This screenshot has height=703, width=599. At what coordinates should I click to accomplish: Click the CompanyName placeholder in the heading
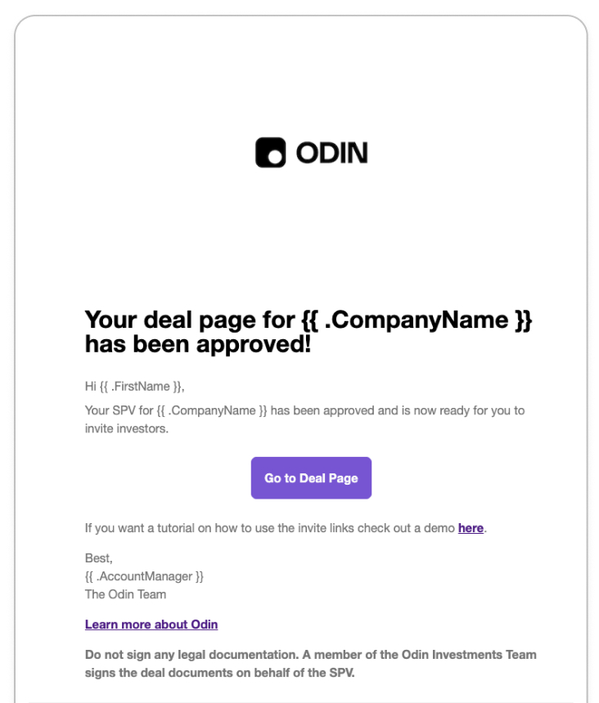tap(417, 320)
